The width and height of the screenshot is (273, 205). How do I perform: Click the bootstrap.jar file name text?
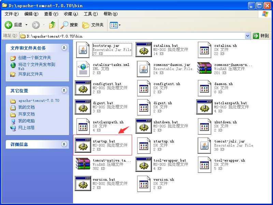(x=106, y=45)
